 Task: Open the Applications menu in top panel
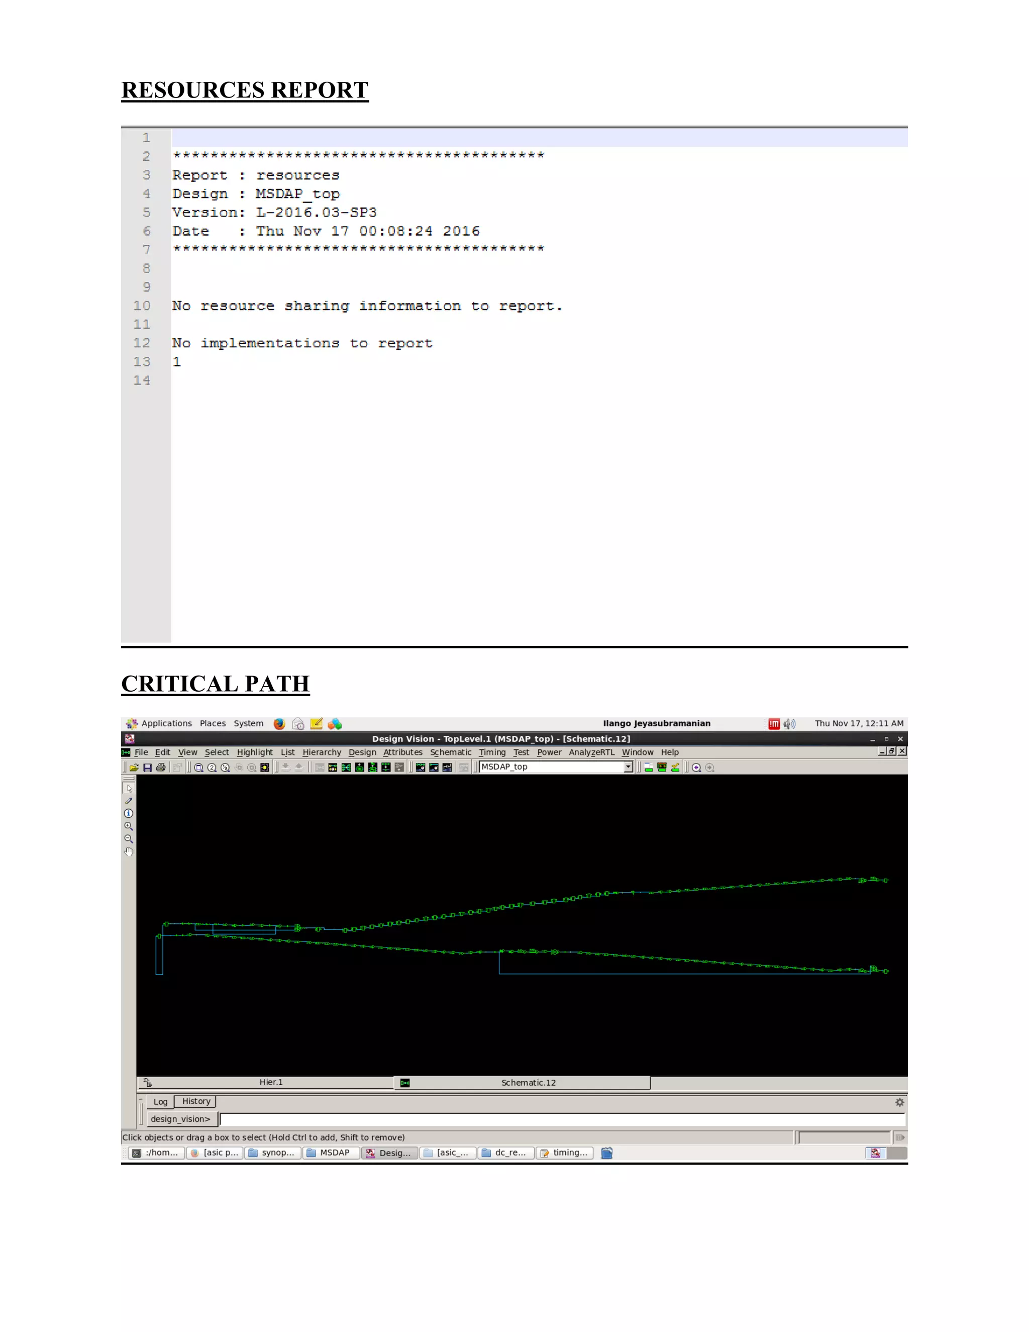tap(166, 724)
